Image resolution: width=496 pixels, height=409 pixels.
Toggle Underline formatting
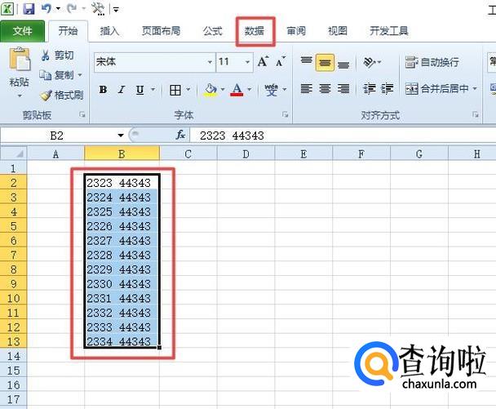coord(139,90)
